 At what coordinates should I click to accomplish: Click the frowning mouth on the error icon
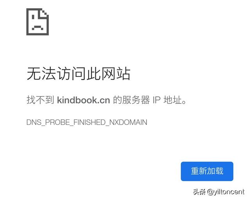click(x=37, y=28)
